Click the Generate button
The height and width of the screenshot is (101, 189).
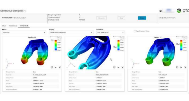coord(102,18)
